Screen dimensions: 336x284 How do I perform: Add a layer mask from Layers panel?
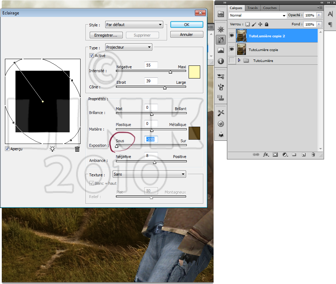pos(275,154)
